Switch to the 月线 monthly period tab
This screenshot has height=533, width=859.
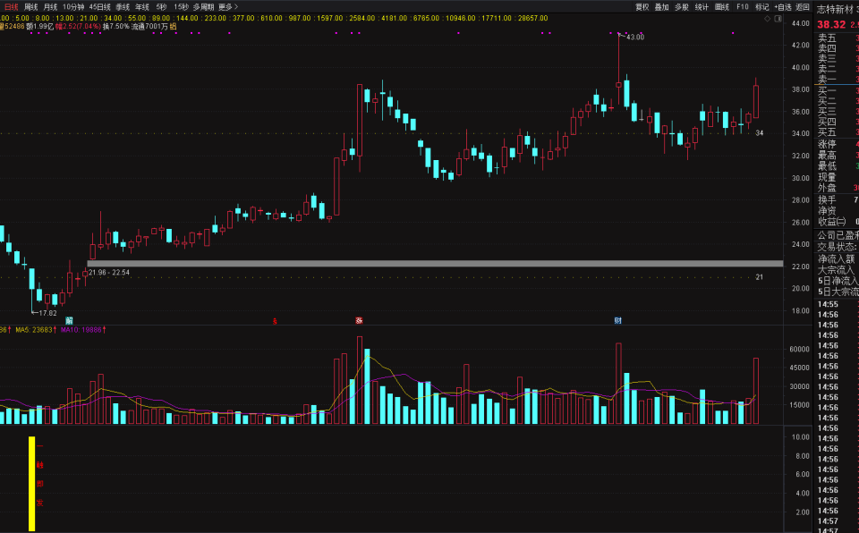[x=50, y=7]
